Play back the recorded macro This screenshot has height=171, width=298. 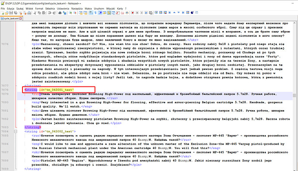(142, 13)
